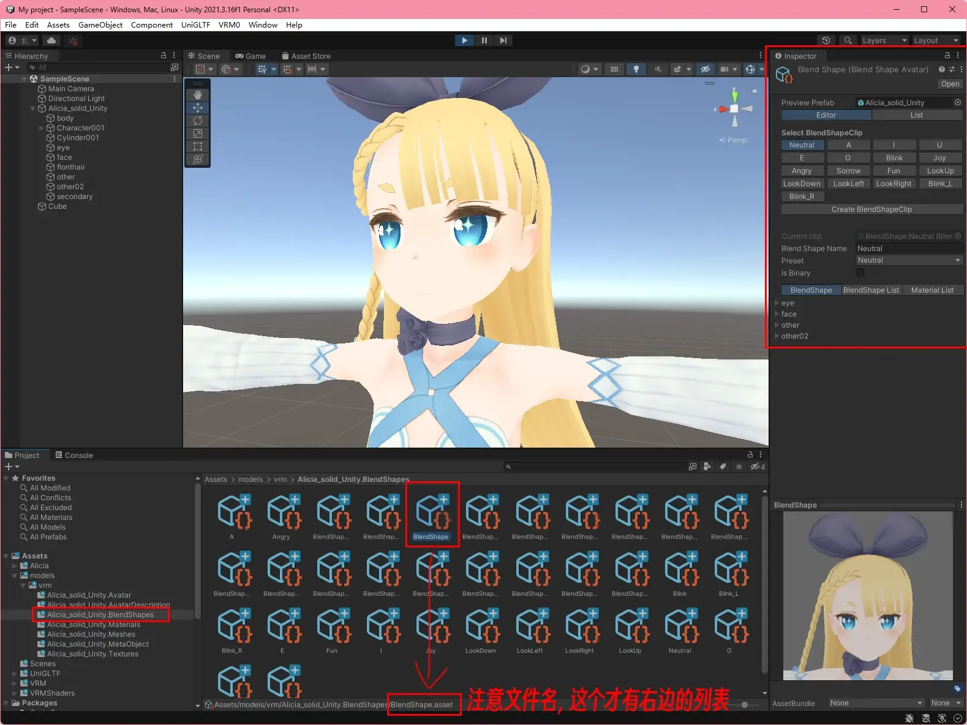Click the scene orientation gizmo

pyautogui.click(x=734, y=108)
